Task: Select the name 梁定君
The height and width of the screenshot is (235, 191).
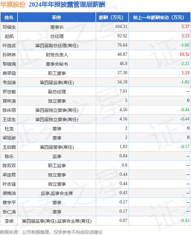Action: click(x=9, y=175)
